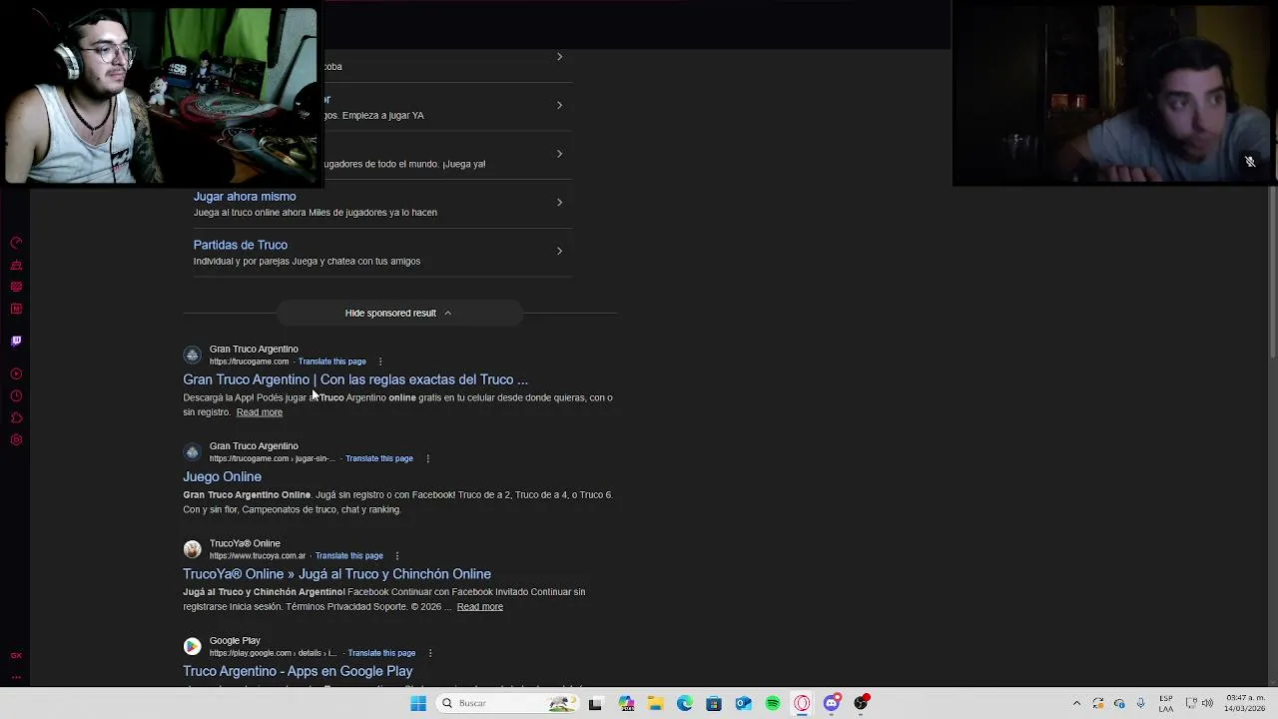Translate this page for Juego Online result

379,458
